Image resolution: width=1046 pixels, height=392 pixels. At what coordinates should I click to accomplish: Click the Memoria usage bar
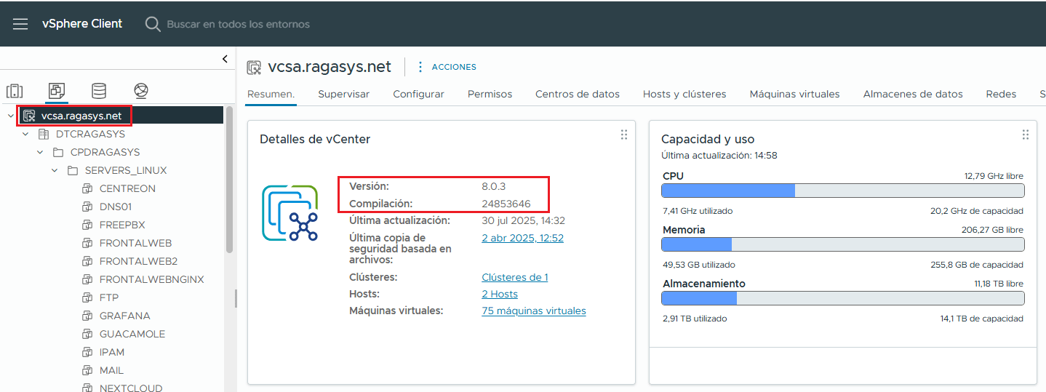click(842, 244)
